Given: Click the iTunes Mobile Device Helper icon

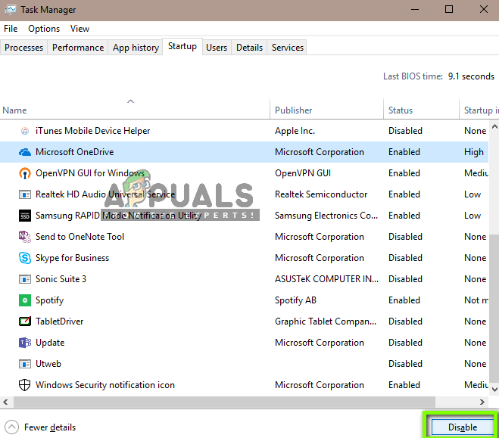Looking at the screenshot, I should pos(25,131).
